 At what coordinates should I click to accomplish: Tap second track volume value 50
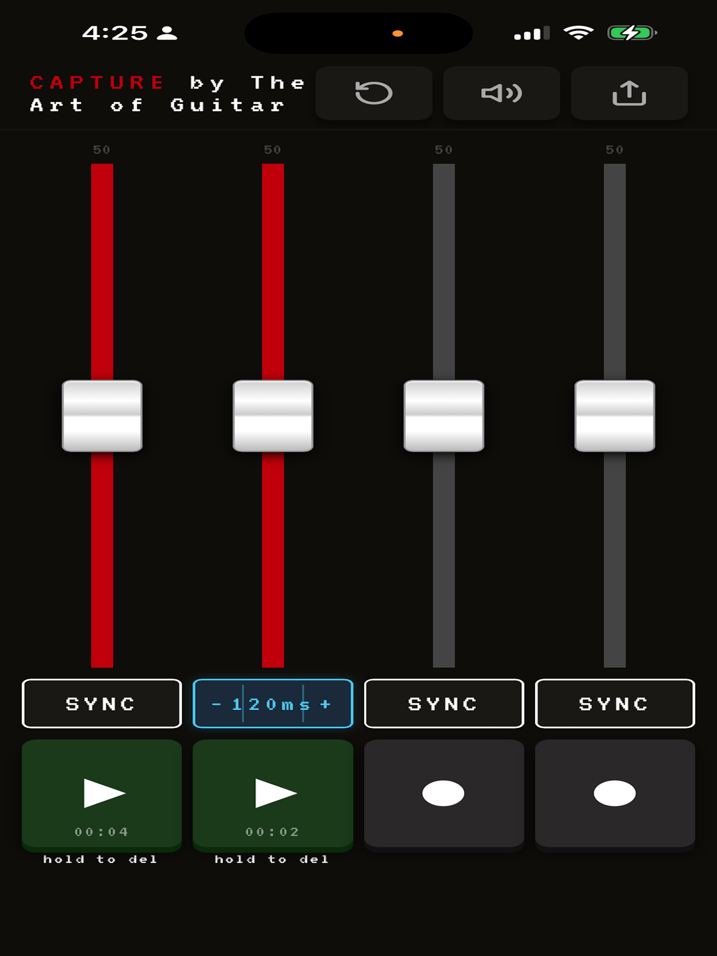(273, 150)
